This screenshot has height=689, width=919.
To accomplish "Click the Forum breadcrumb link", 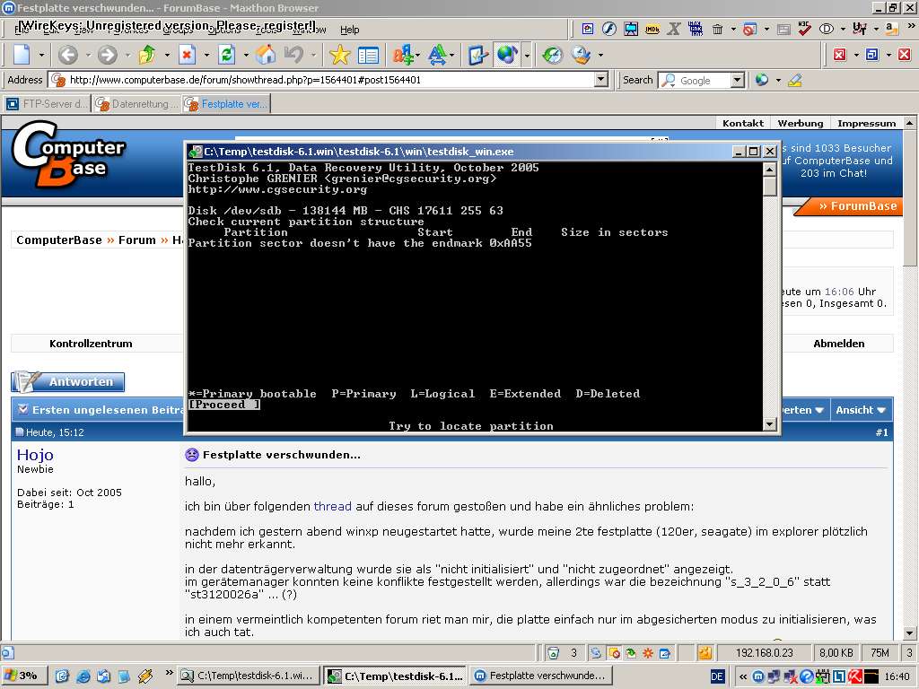I will tap(137, 240).
